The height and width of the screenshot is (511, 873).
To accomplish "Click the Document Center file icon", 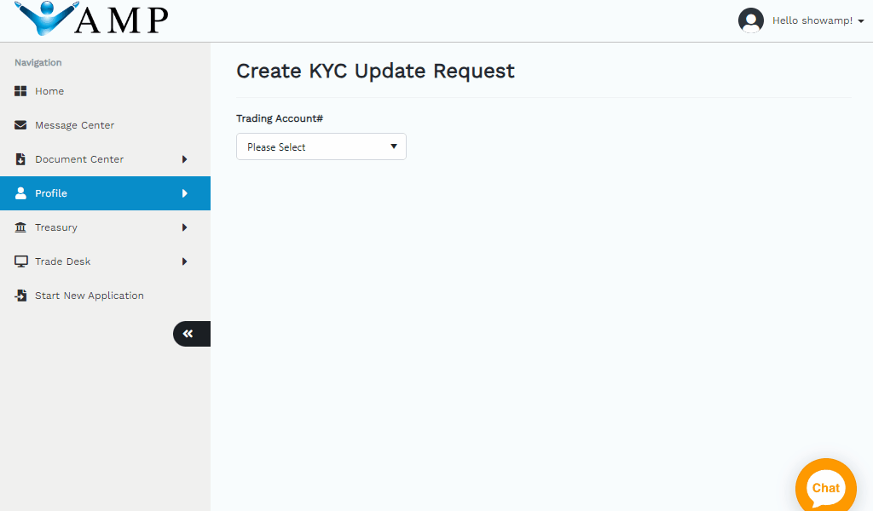I will click(21, 159).
